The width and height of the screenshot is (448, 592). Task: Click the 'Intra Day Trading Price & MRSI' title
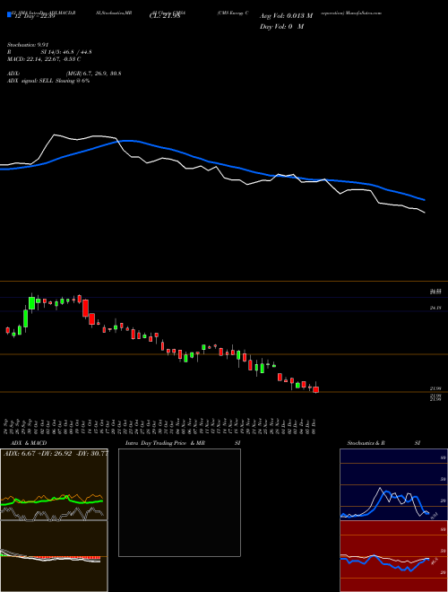pyautogui.click(x=183, y=443)
